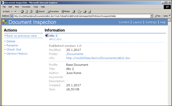Open the Media toolbar button
The height and width of the screenshot is (106, 172).
pyautogui.click(x=65, y=12)
